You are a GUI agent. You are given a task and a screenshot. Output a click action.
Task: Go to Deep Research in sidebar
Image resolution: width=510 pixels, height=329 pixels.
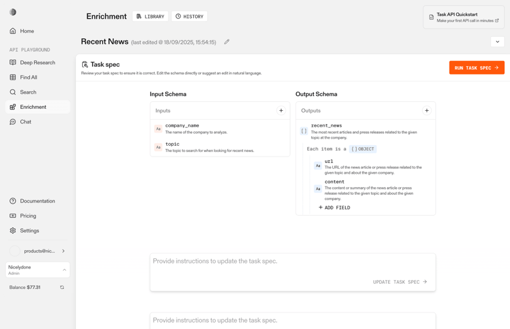coord(37,62)
